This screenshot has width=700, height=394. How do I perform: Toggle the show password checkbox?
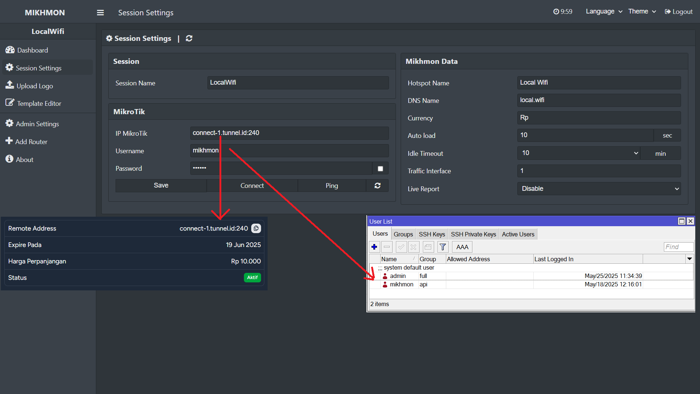coord(380,169)
